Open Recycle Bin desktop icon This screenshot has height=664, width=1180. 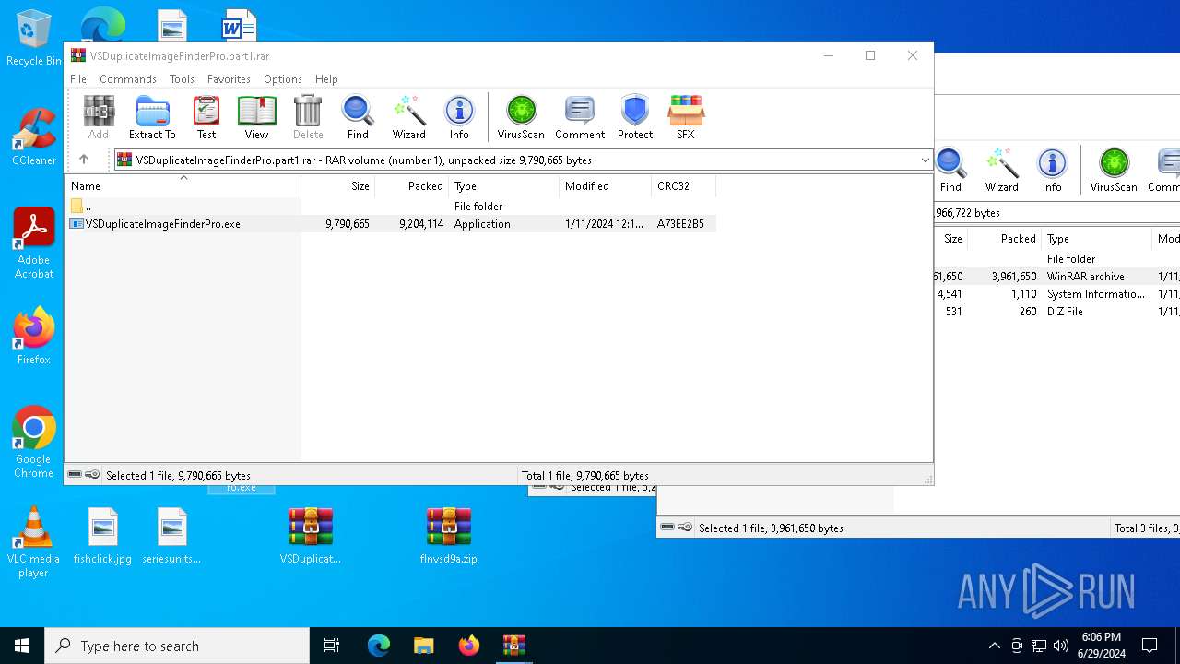point(34,39)
